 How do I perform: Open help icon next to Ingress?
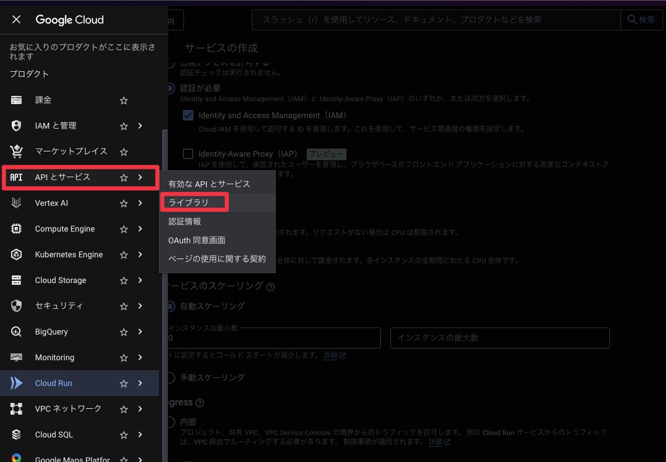coord(200,403)
